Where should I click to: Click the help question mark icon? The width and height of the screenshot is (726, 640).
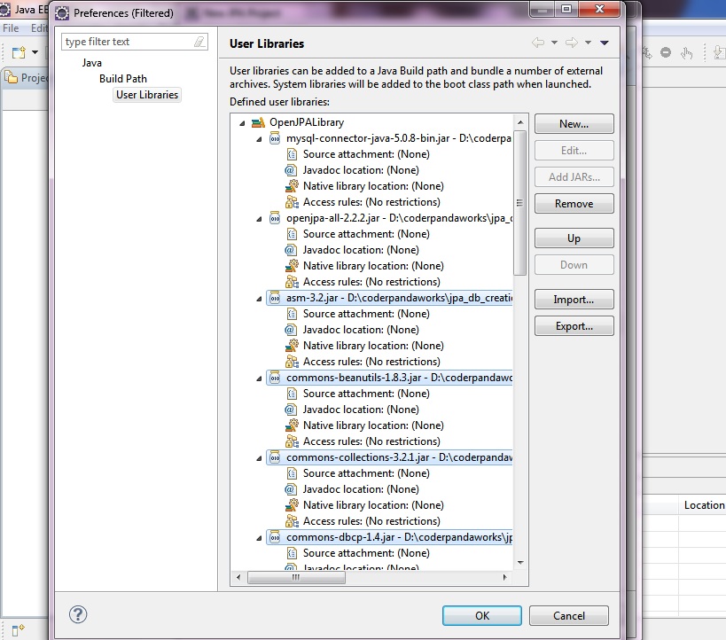coord(78,614)
